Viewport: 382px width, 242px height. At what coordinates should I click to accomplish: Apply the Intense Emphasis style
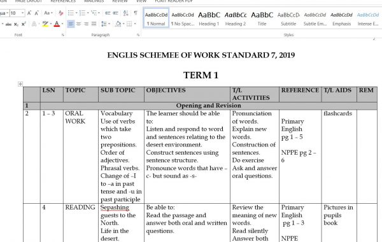368,18
